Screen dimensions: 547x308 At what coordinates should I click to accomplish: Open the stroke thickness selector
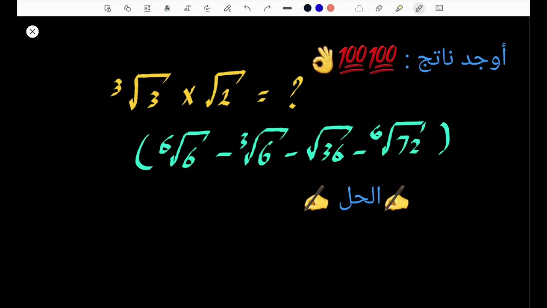[x=287, y=8]
